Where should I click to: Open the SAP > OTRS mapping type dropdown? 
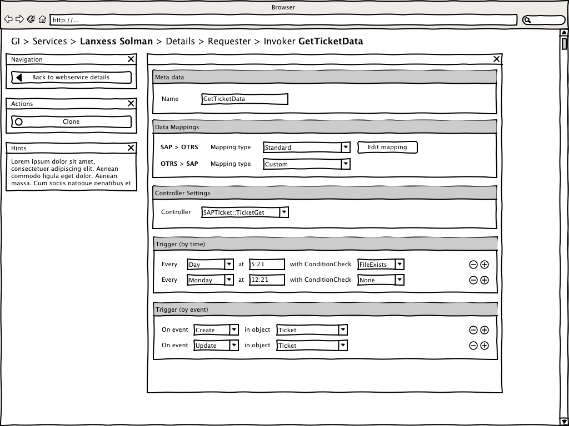pyautogui.click(x=346, y=148)
